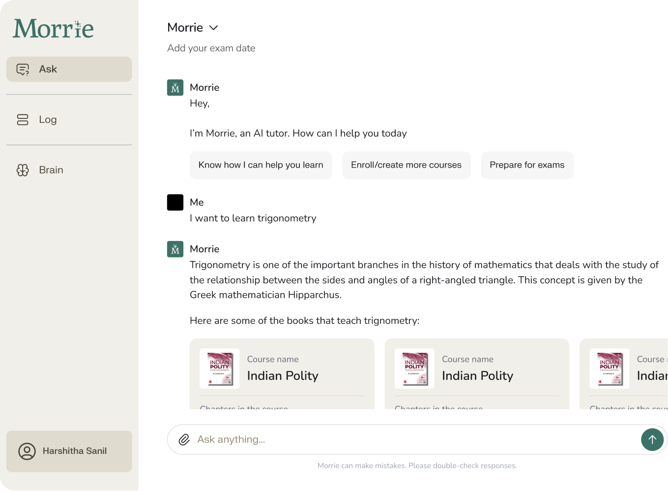668x491 pixels.
Task: Click Morrie's avatar on the greeting message
Action: pyautogui.click(x=175, y=87)
